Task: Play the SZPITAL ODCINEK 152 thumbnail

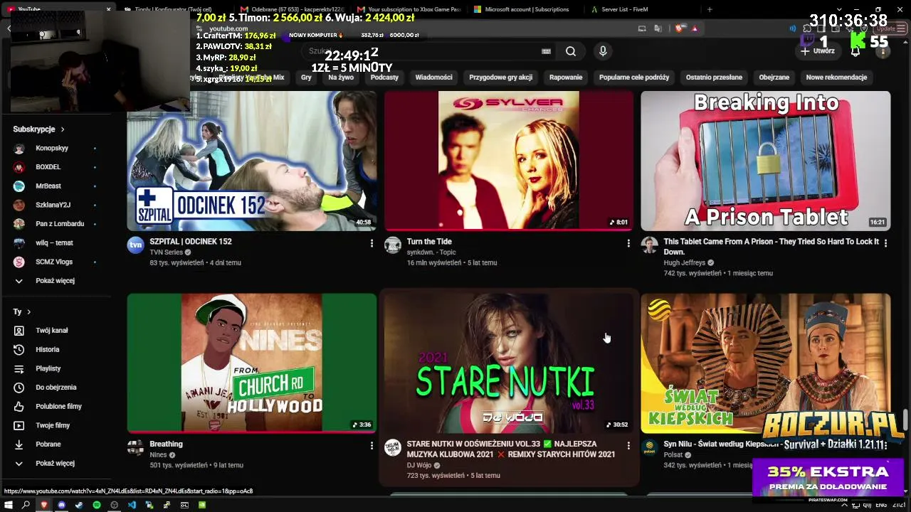Action: [x=252, y=161]
